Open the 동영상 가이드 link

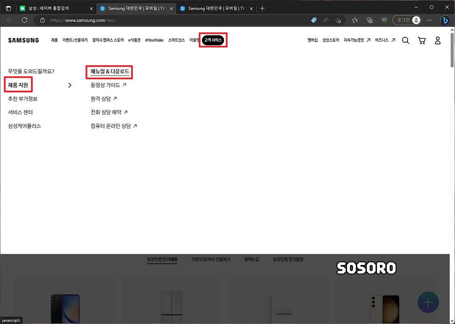[x=108, y=85]
